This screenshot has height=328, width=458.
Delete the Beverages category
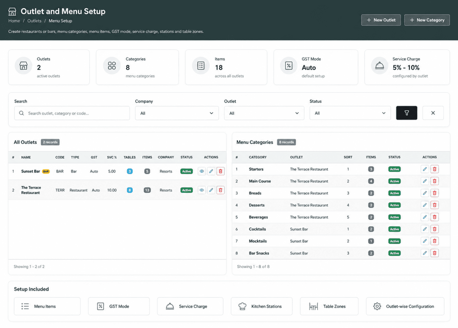coord(435,217)
